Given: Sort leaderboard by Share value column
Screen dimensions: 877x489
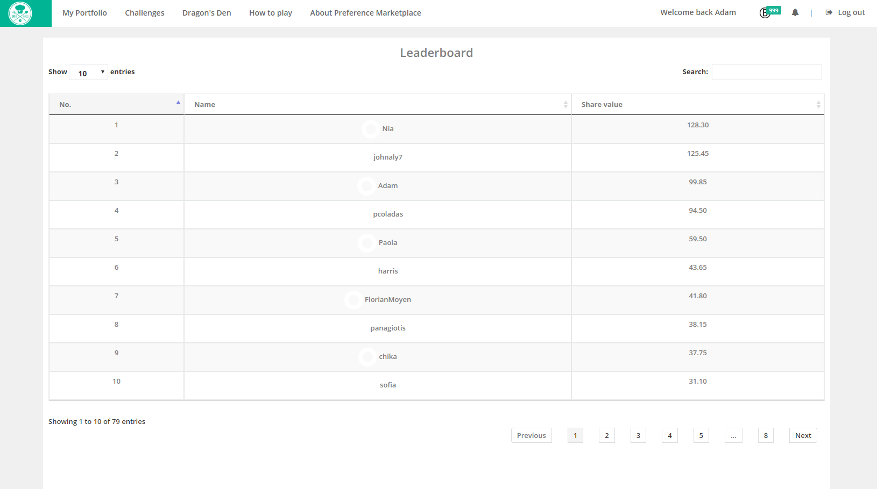Looking at the screenshot, I should [697, 104].
